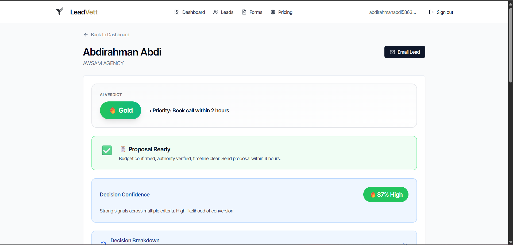The image size is (513, 245).
Task: Click the document emoji beside Proposal Ready
Action: [123, 149]
